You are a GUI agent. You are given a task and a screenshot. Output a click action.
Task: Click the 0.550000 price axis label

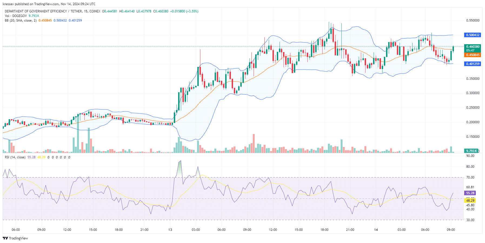click(473, 20)
